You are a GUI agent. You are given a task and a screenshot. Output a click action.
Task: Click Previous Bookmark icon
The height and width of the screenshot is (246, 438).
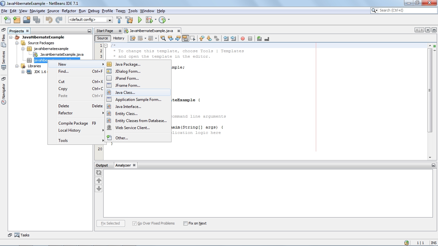(x=202, y=38)
